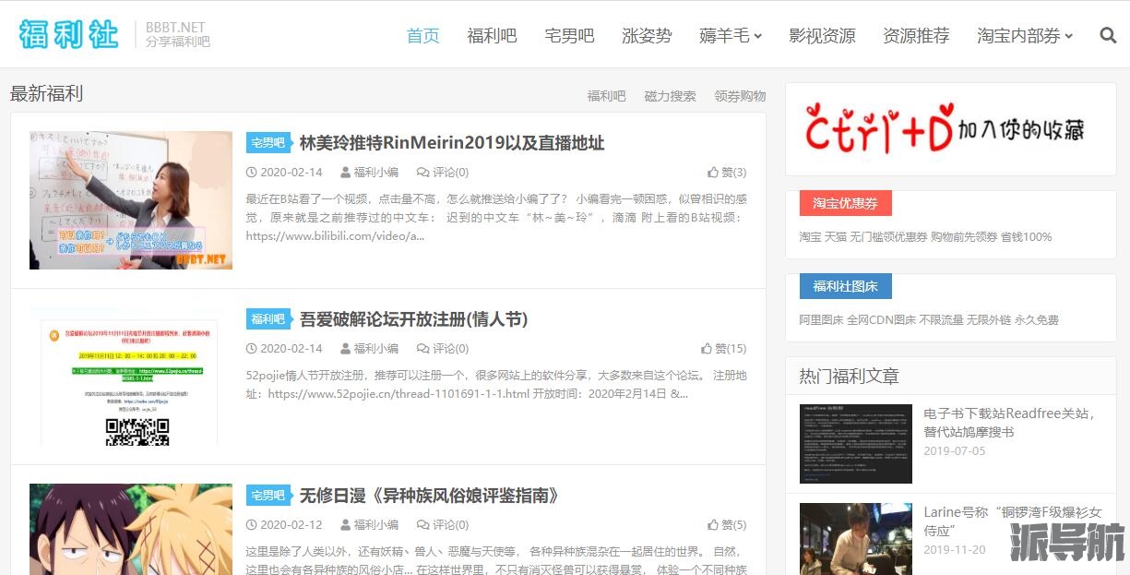Click the 领券购物 link
The width and height of the screenshot is (1130, 575).
740,96
